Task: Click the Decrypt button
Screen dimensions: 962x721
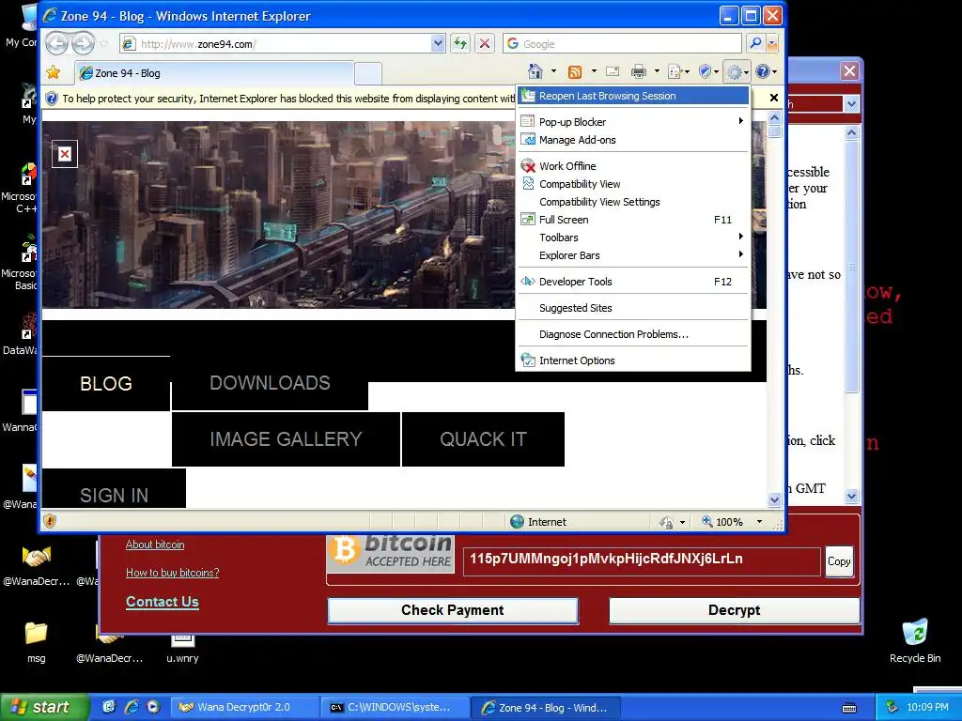Action: coord(734,610)
